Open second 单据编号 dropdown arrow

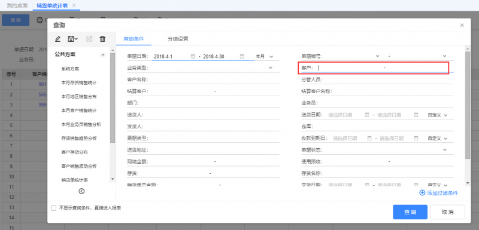444,56
